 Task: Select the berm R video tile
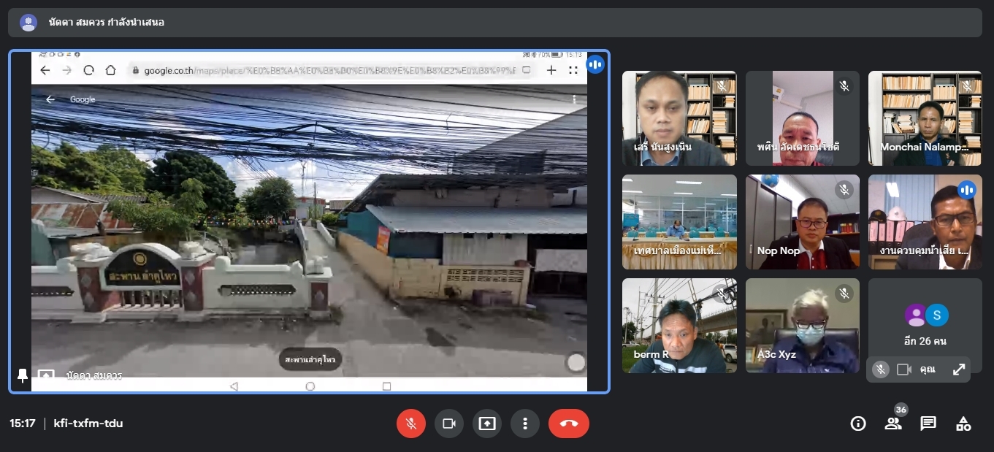coord(679,326)
